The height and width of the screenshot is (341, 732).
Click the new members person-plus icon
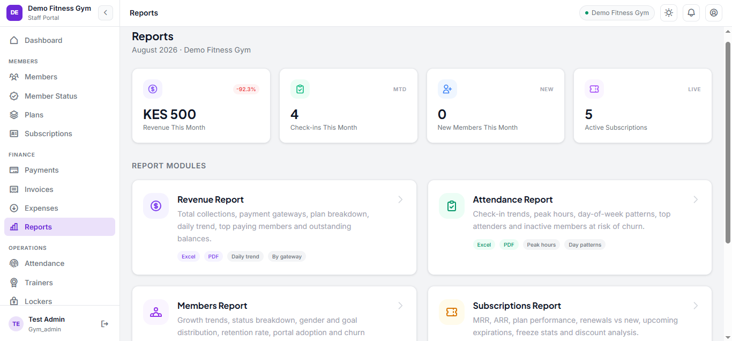tap(447, 89)
